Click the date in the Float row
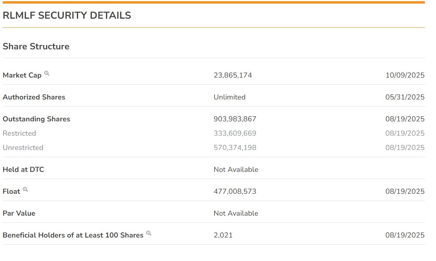This screenshot has height=261, width=436. click(405, 191)
